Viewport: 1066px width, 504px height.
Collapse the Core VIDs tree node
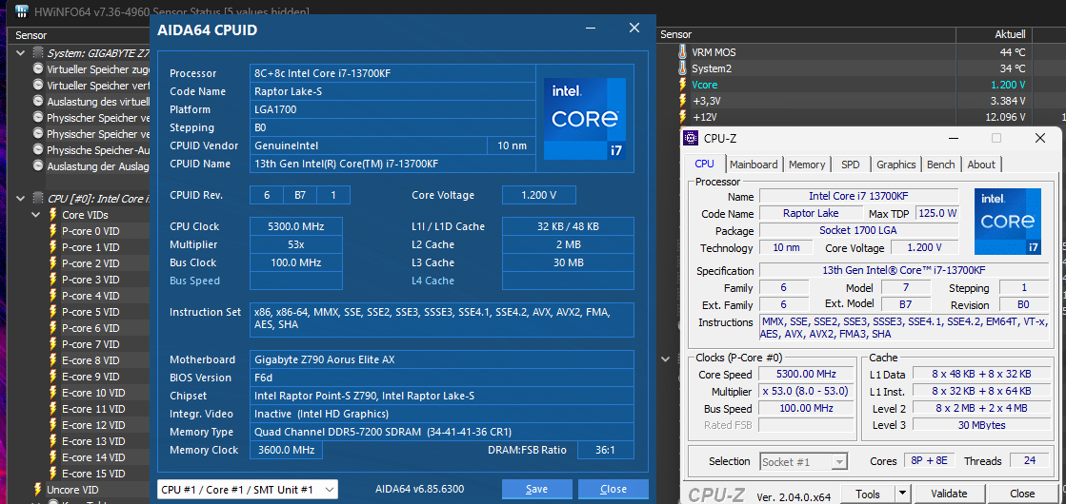(x=37, y=215)
